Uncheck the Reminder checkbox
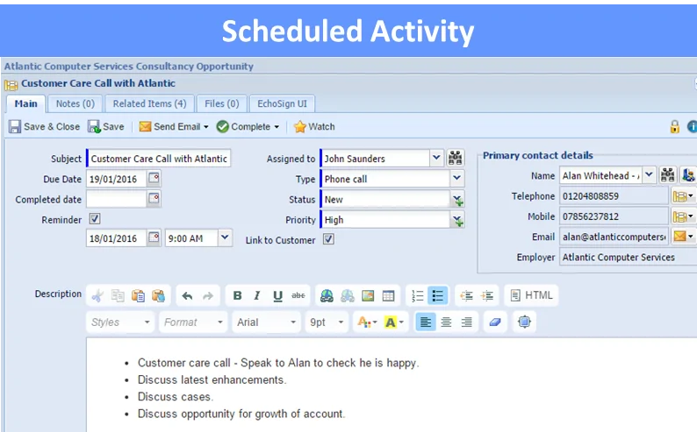This screenshot has width=697, height=432. coord(95,219)
